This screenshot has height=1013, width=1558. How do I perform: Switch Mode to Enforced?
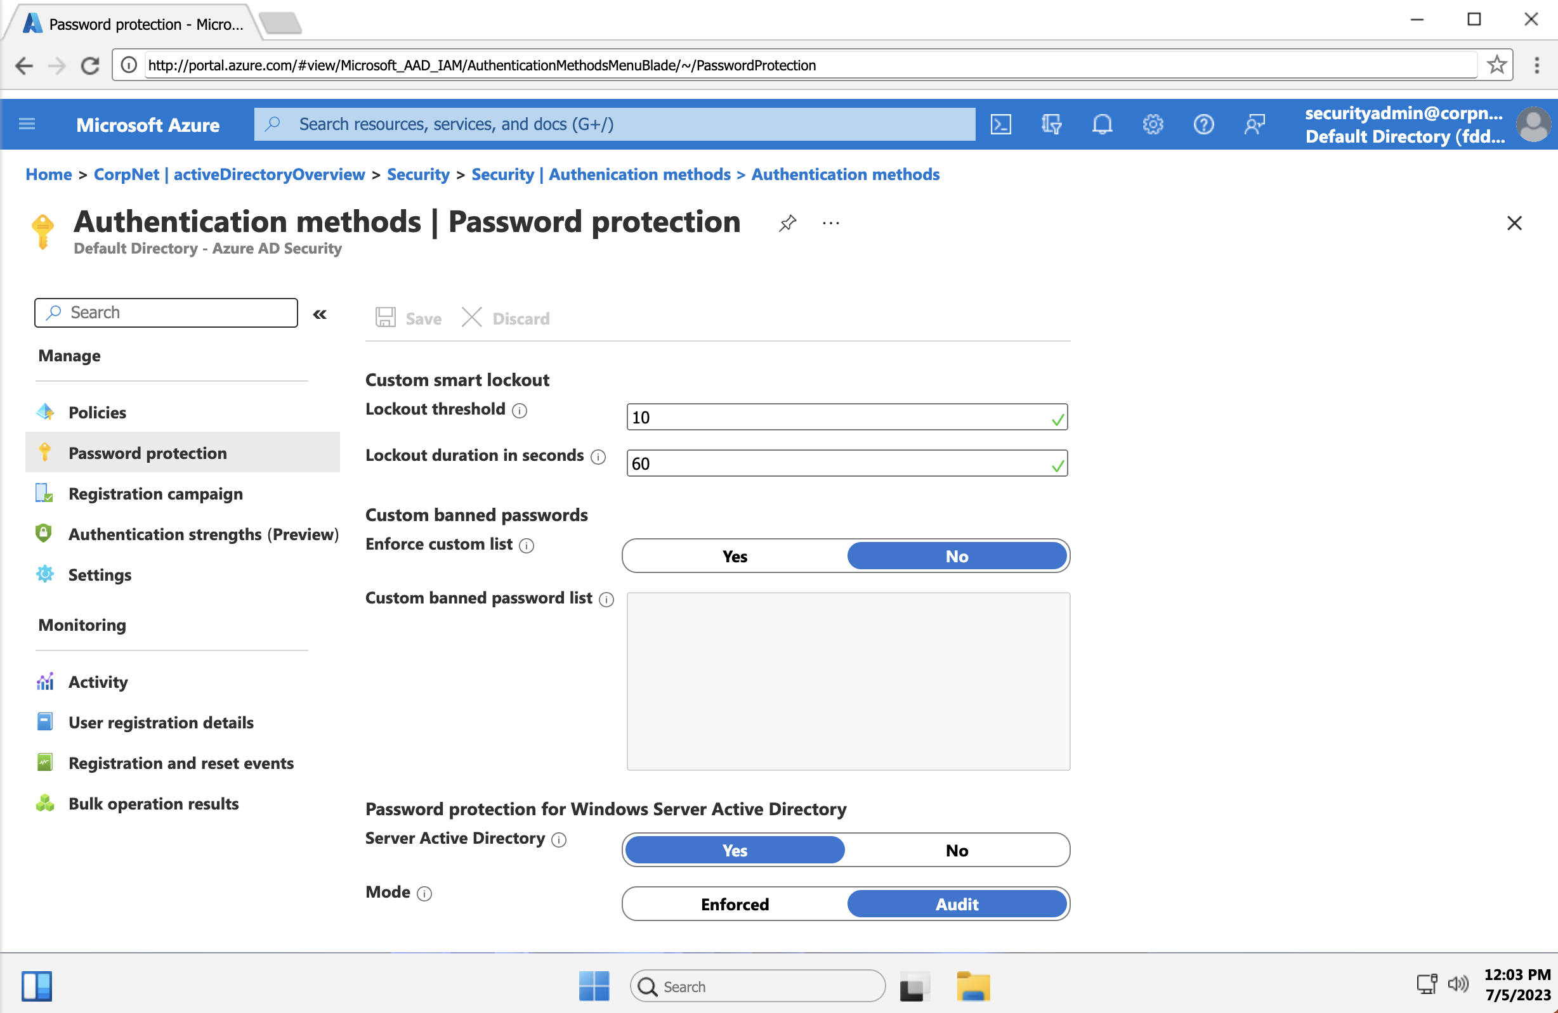tap(735, 904)
